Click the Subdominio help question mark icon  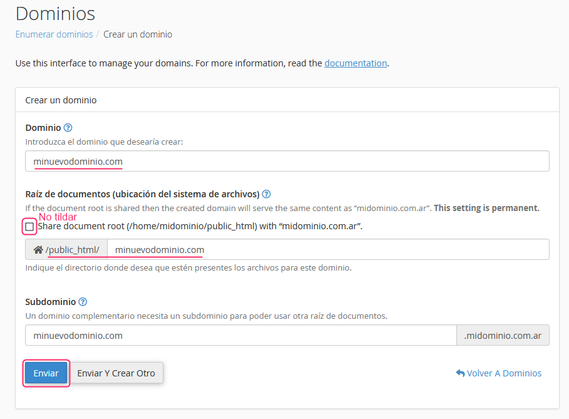83,302
